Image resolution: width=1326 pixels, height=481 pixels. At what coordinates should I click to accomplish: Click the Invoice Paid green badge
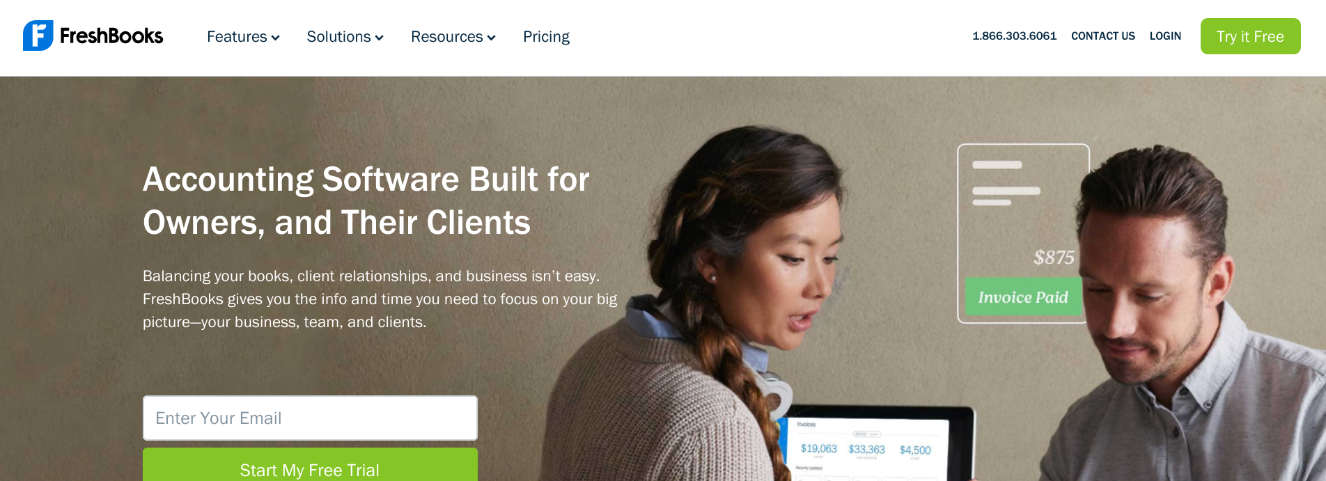1023,297
